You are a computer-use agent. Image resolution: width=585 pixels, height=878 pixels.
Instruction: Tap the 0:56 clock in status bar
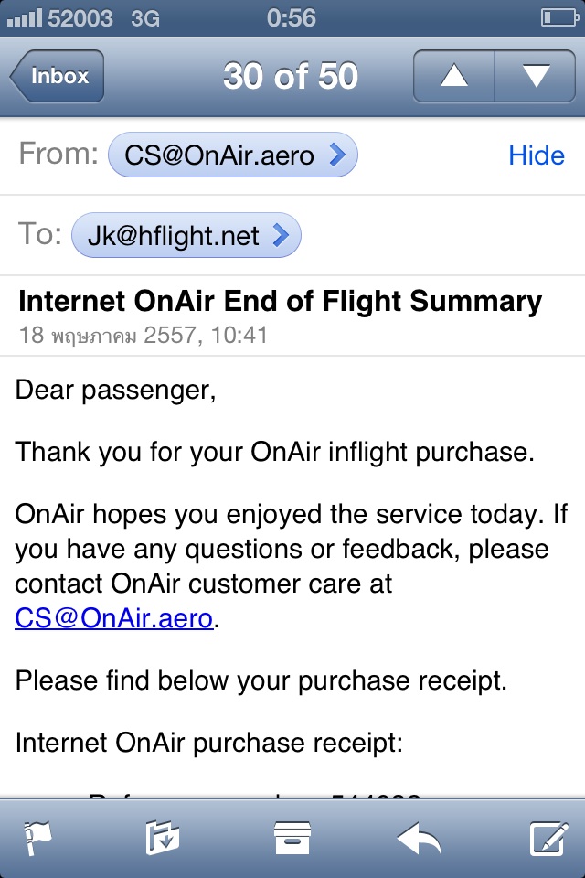pyautogui.click(x=291, y=18)
